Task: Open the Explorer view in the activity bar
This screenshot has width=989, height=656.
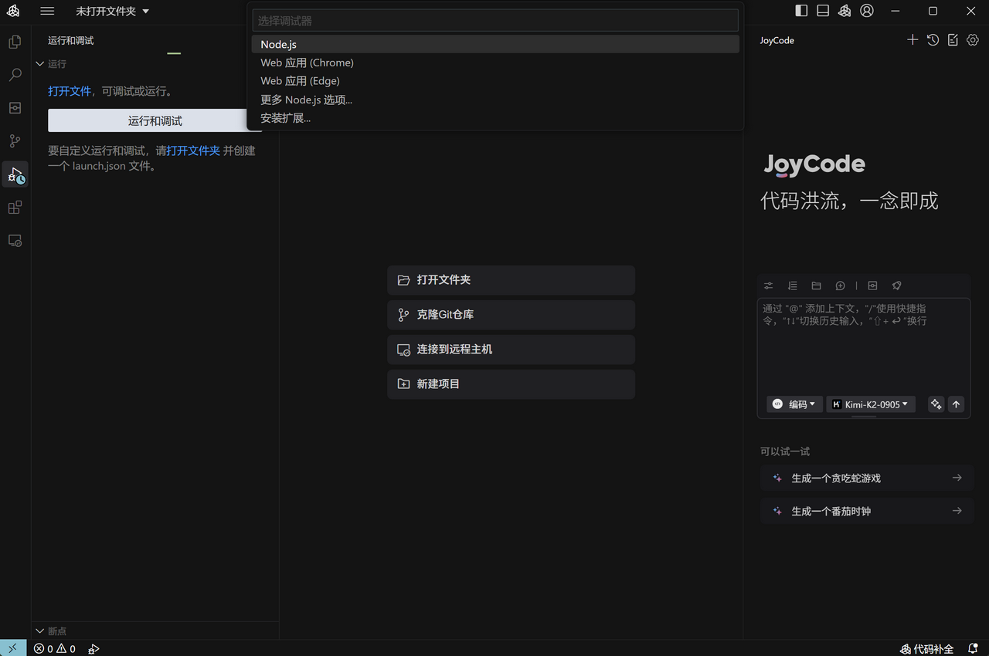Action: (14, 42)
